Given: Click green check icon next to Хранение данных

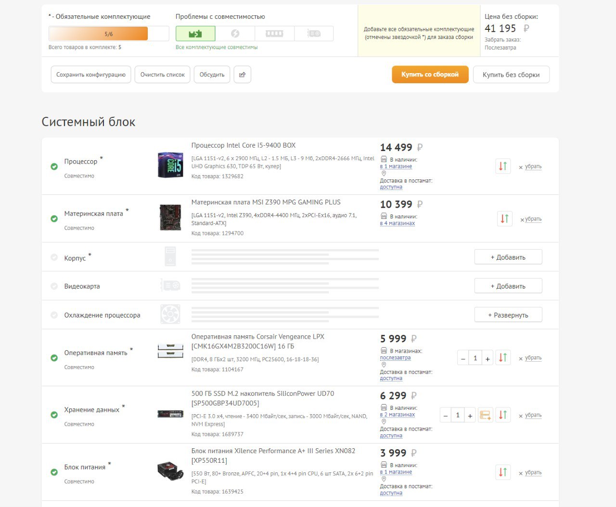Looking at the screenshot, I should tap(54, 415).
